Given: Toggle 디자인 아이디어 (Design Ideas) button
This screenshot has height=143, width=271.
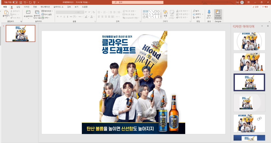Looking at the screenshot, I should pyautogui.click(x=218, y=14).
